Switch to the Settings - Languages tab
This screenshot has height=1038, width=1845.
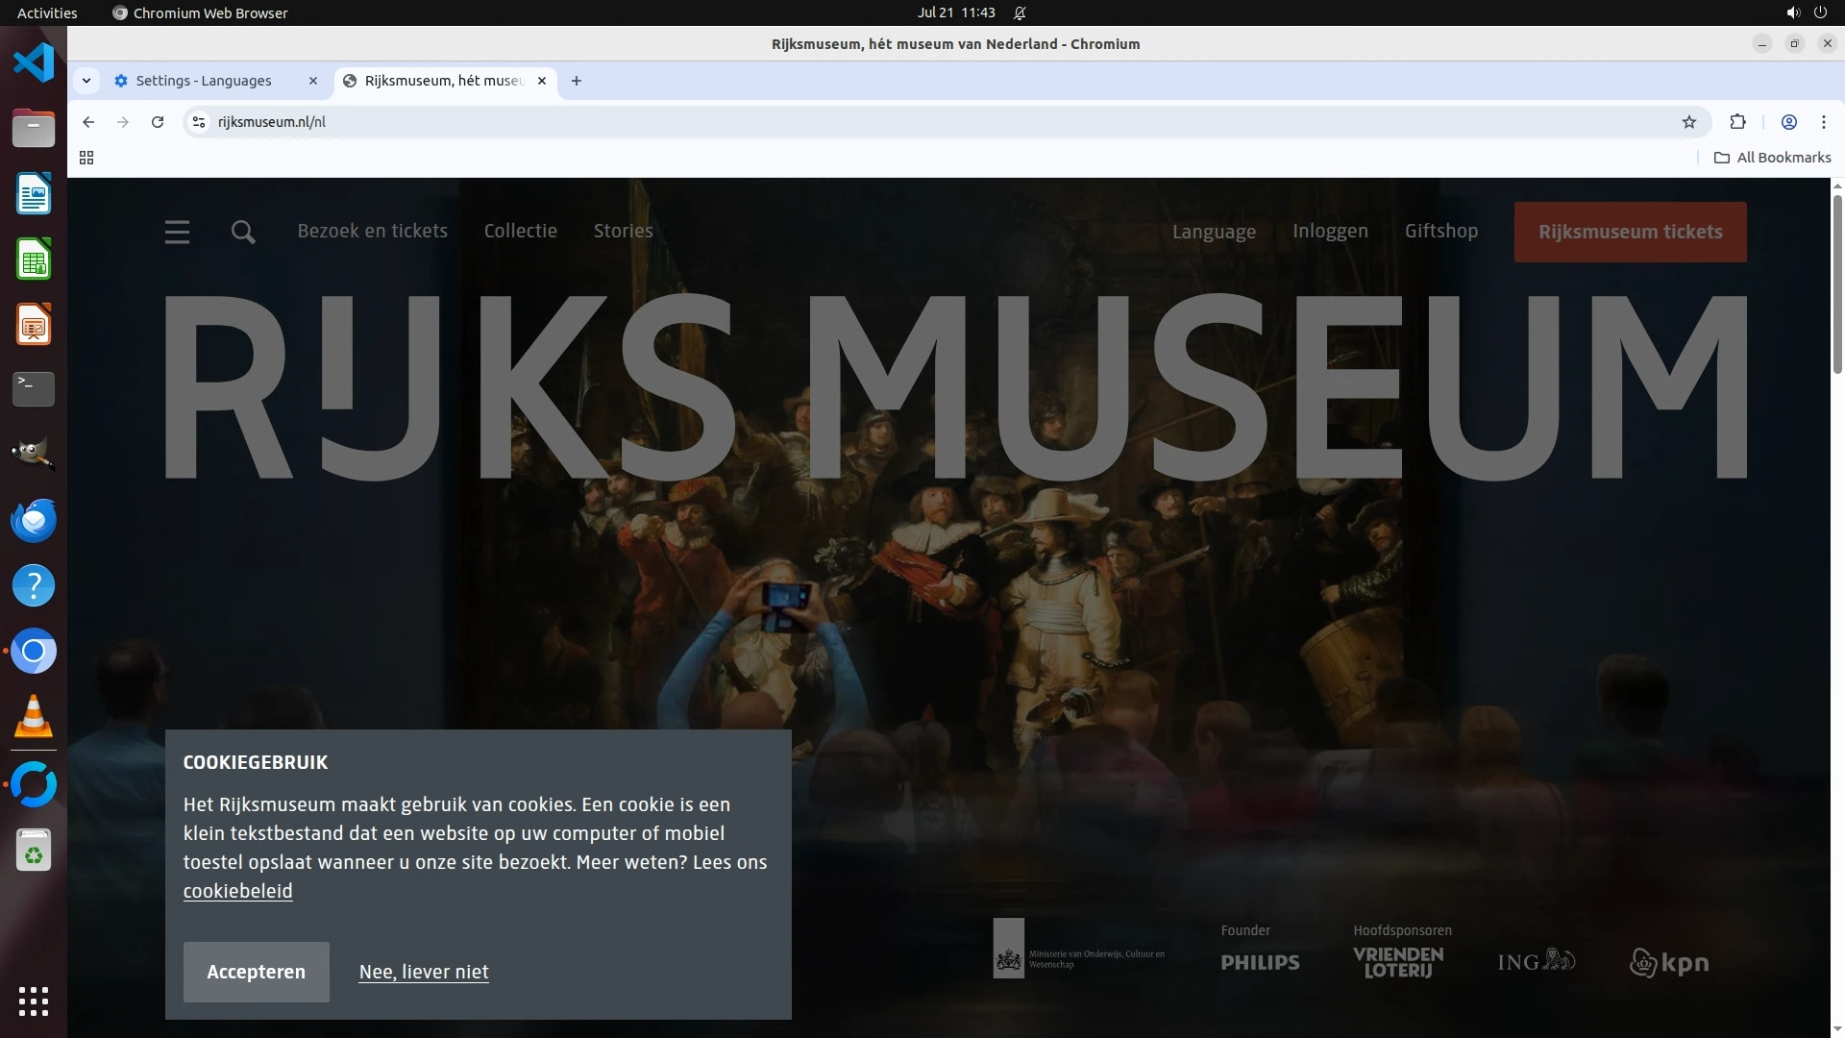point(204,81)
